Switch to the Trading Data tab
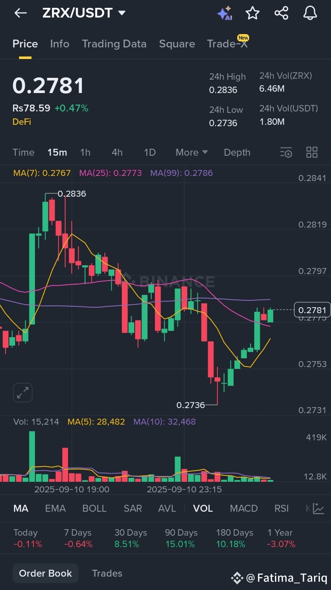The image size is (331, 590). pyautogui.click(x=114, y=44)
